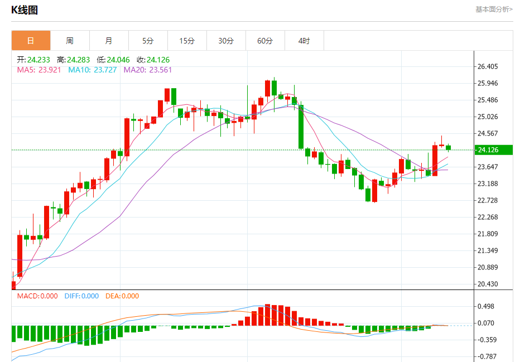The image size is (520, 362).
Task: Click the 23.647 price axis label
Action: [488, 167]
